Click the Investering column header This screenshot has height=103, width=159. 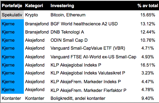click(62, 6)
